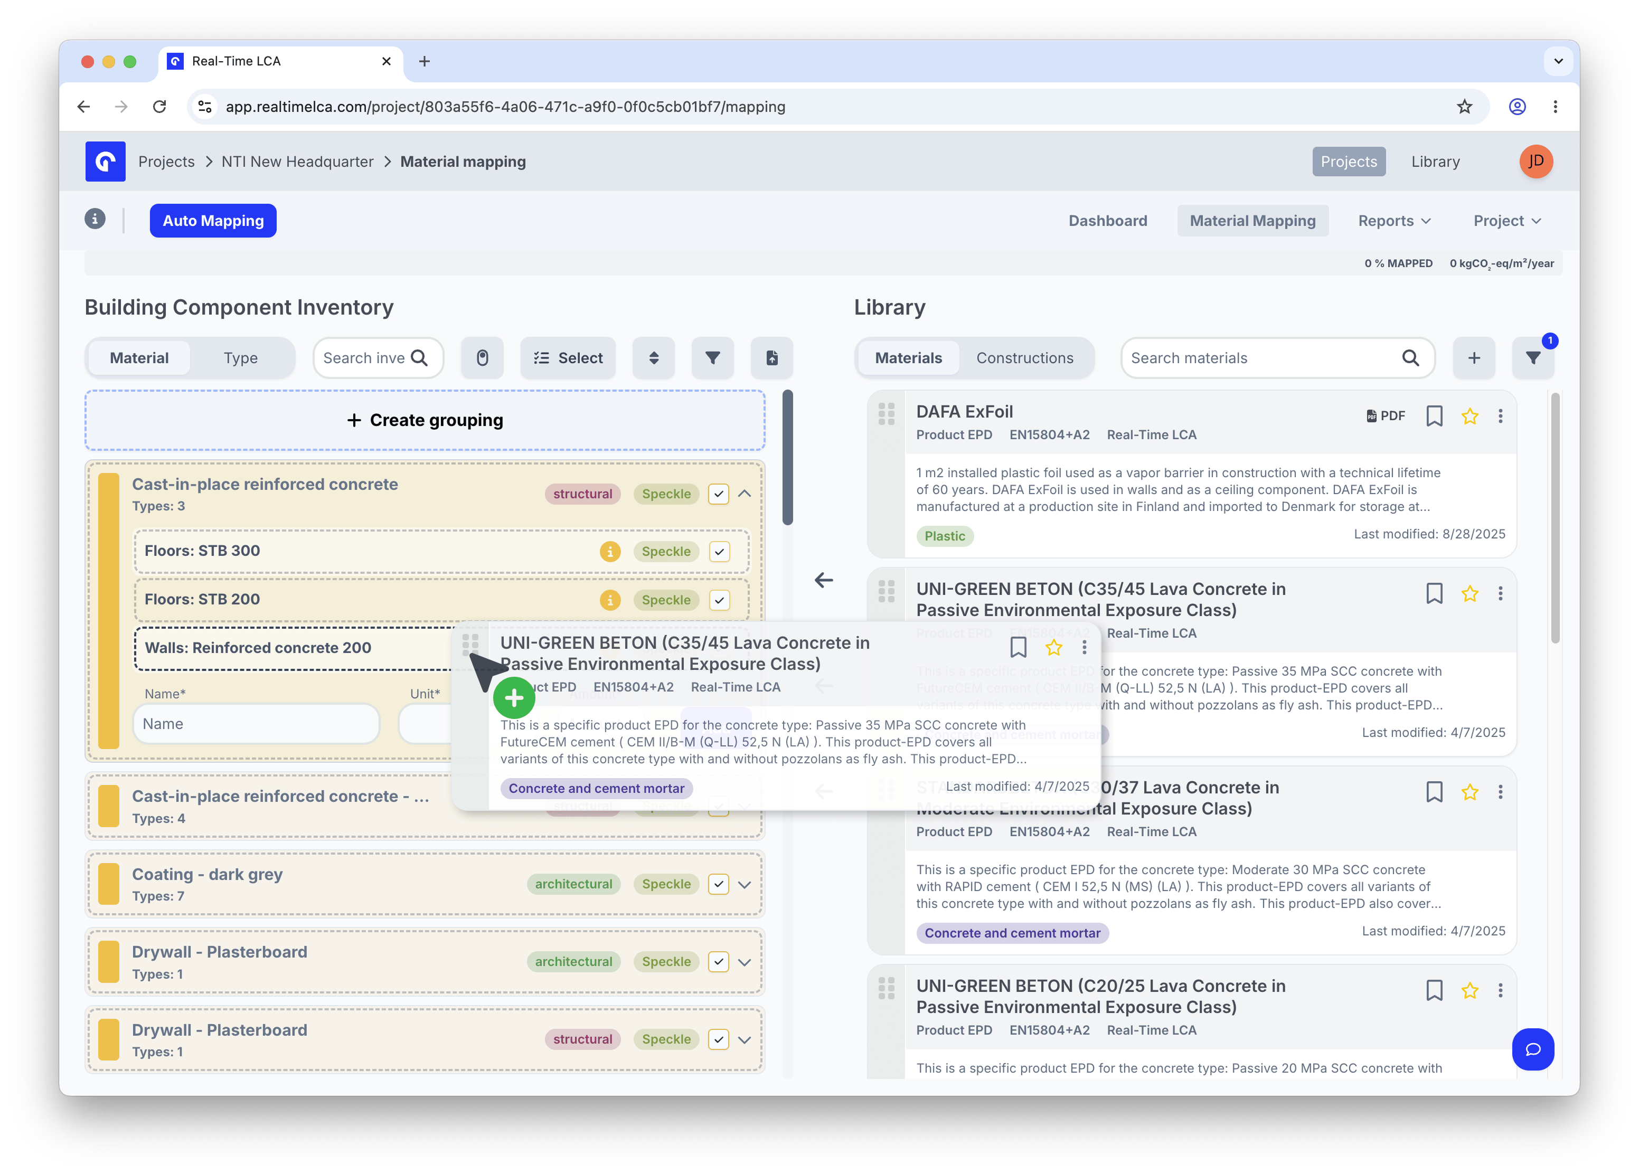
Task: Click the info badge on Floors: STB 200
Action: pos(610,600)
